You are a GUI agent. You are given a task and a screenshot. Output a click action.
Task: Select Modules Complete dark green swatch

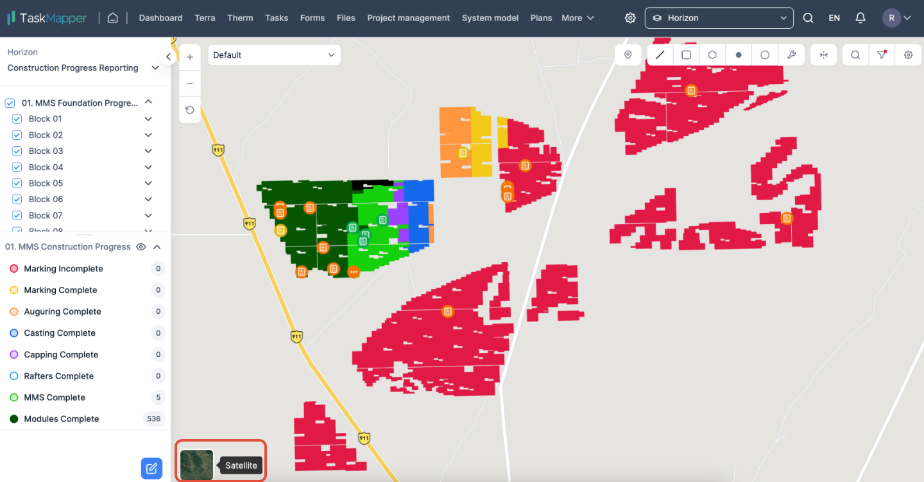click(14, 418)
